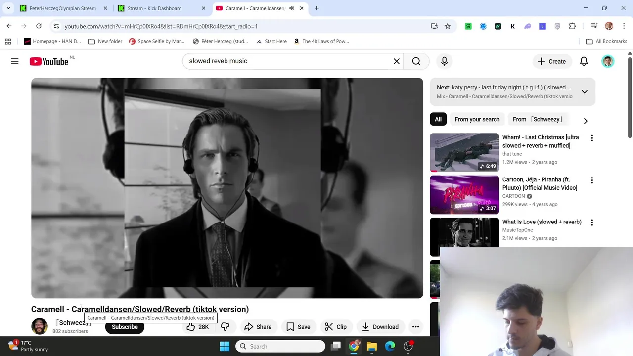The image size is (633, 356).
Task: Click the video player frame
Action: (227, 188)
